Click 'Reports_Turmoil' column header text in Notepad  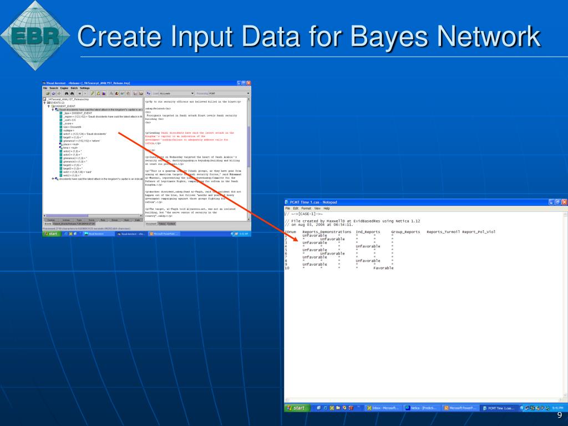(443, 232)
